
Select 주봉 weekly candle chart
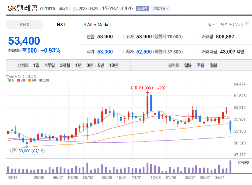200,65
